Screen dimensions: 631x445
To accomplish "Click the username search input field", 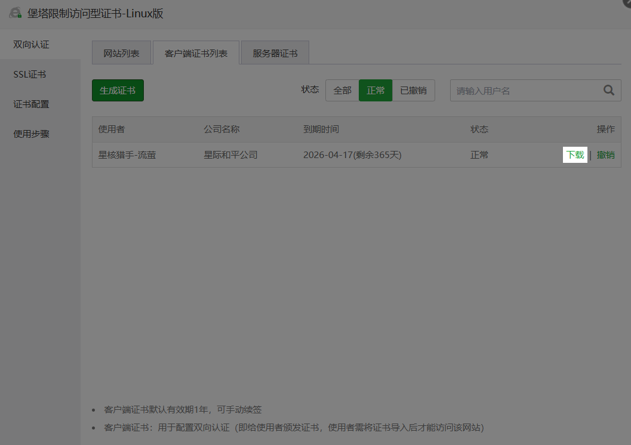I will 525,90.
